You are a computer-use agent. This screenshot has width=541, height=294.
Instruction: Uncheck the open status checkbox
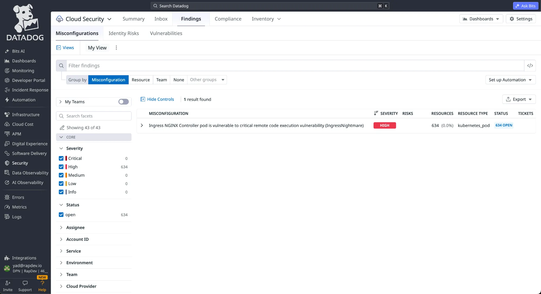coord(61,215)
